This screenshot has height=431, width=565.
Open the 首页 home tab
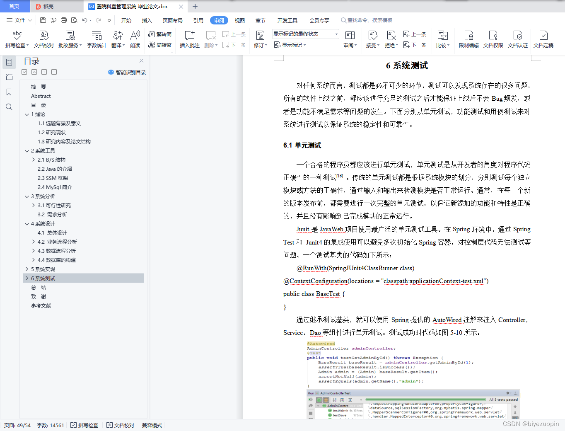(x=14, y=6)
